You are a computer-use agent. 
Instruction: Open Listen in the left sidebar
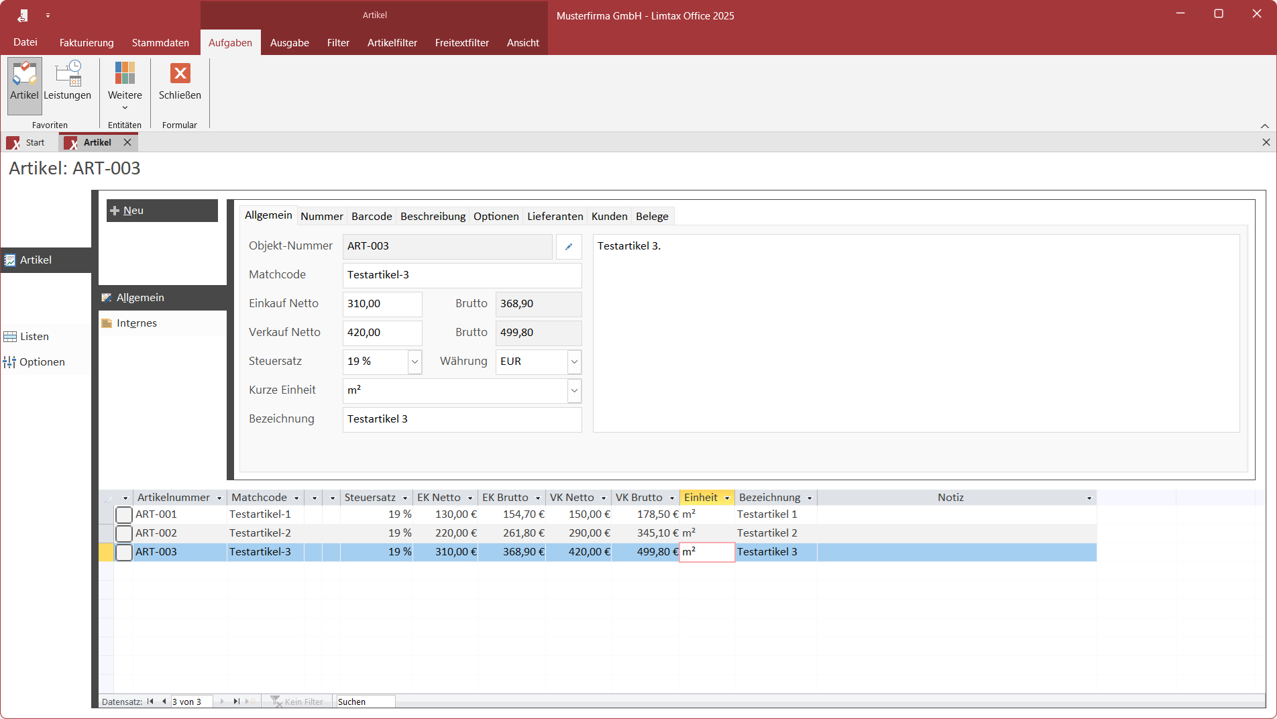[34, 337]
